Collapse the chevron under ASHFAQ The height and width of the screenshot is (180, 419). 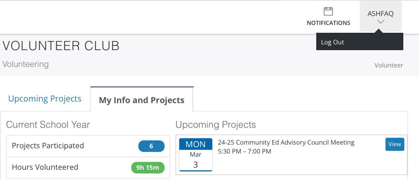click(x=380, y=22)
